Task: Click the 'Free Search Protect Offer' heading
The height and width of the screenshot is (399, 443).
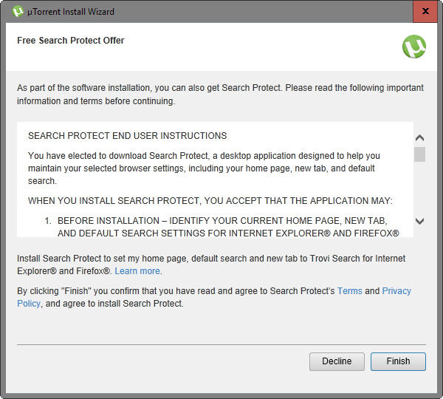Action: 71,41
